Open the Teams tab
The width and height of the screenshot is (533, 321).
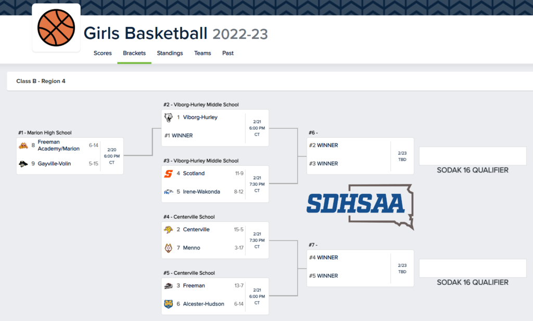click(x=202, y=53)
